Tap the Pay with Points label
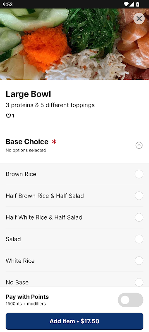Screen dimensions: 149x332 click(27, 297)
